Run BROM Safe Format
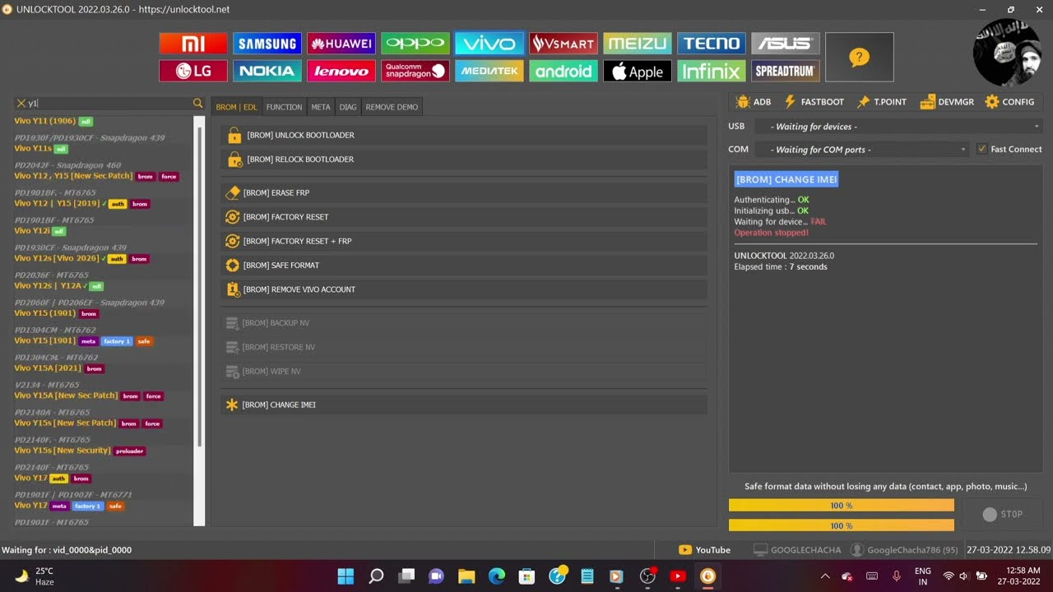This screenshot has height=592, width=1053. (464, 266)
